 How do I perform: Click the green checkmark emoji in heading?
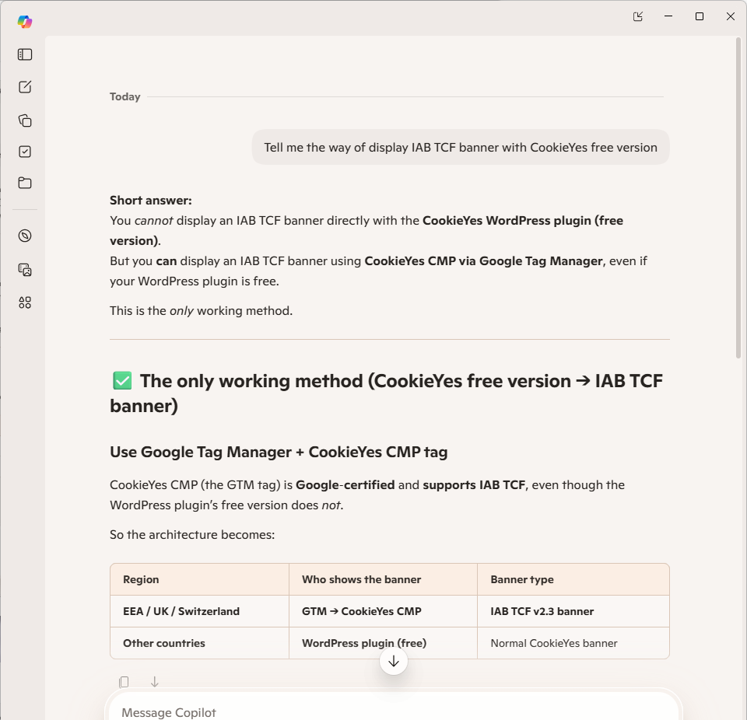(x=122, y=381)
